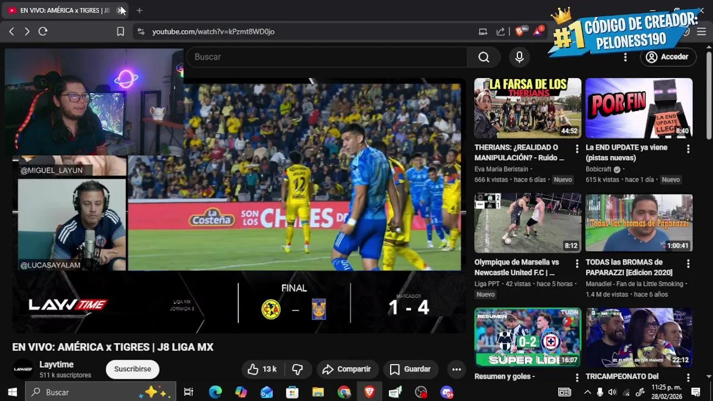Bookmark this page with the bookmark icon
713x401 pixels.
pos(120,32)
